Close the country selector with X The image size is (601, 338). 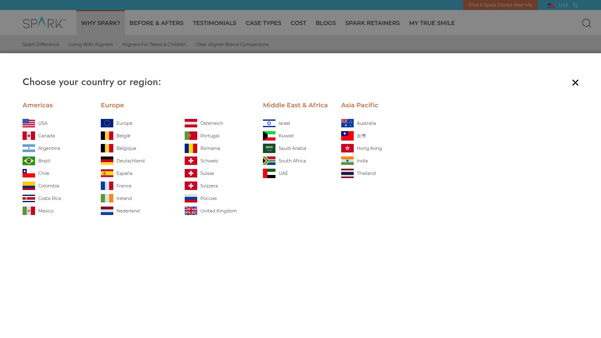tap(575, 83)
